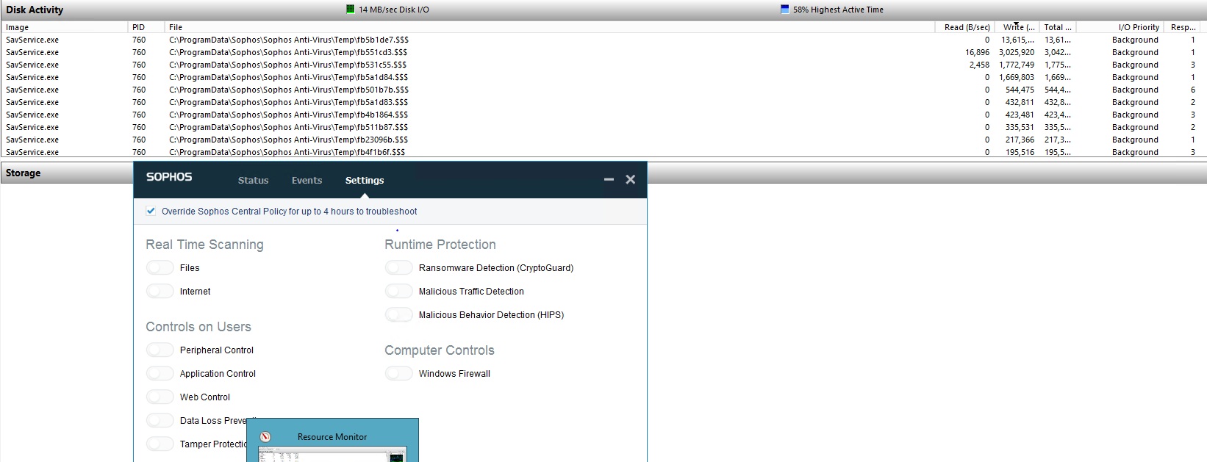Image resolution: width=1207 pixels, height=462 pixels.
Task: Select row with file fb4b1864.$$$
Action: click(x=603, y=115)
